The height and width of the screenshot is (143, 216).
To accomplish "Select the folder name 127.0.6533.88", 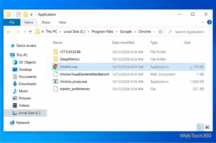I will [x=70, y=52].
